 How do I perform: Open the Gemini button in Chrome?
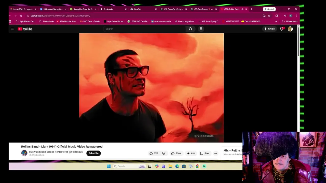[269, 9]
